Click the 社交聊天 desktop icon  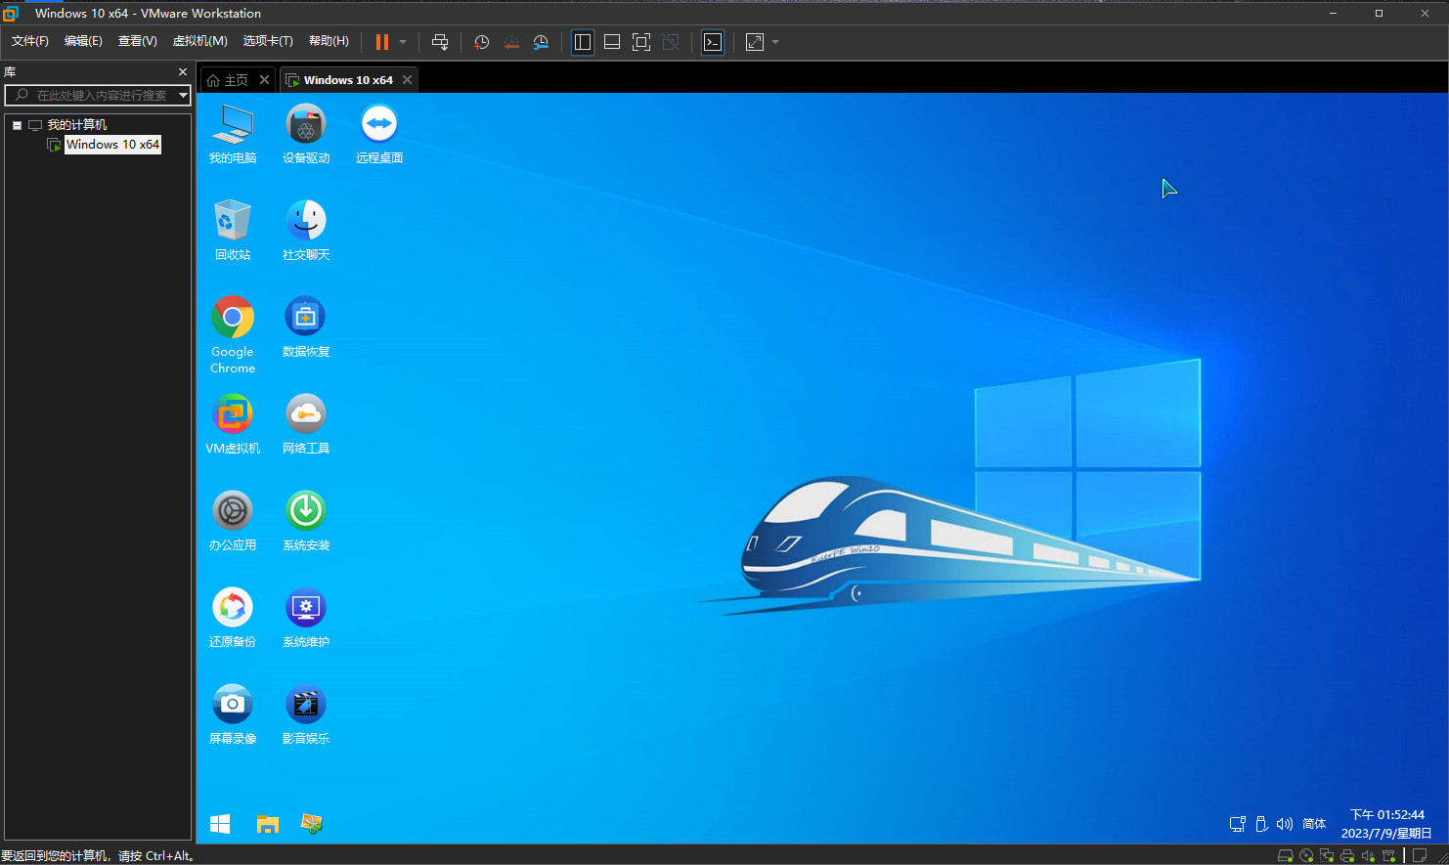(306, 232)
